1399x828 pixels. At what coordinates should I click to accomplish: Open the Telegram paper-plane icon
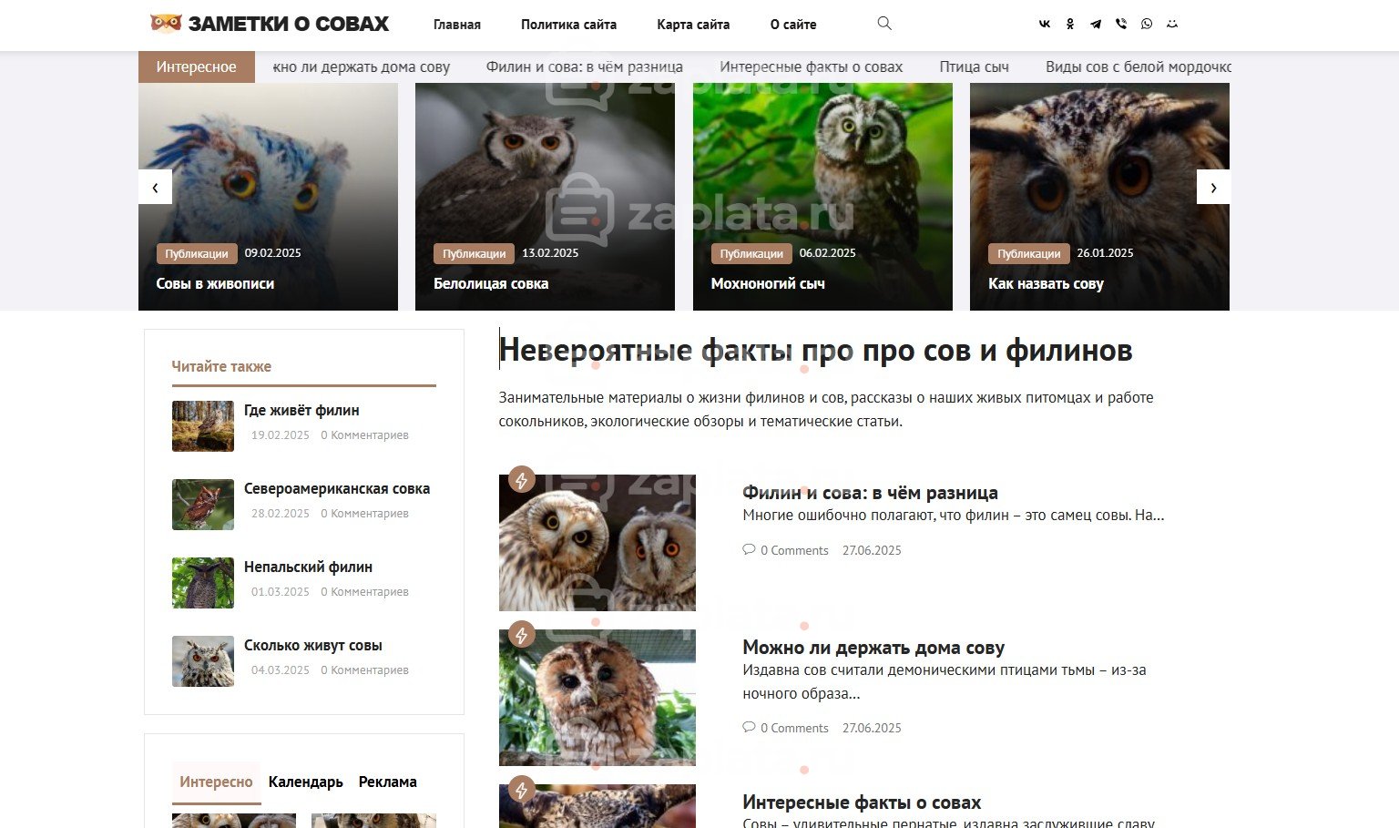click(1096, 25)
